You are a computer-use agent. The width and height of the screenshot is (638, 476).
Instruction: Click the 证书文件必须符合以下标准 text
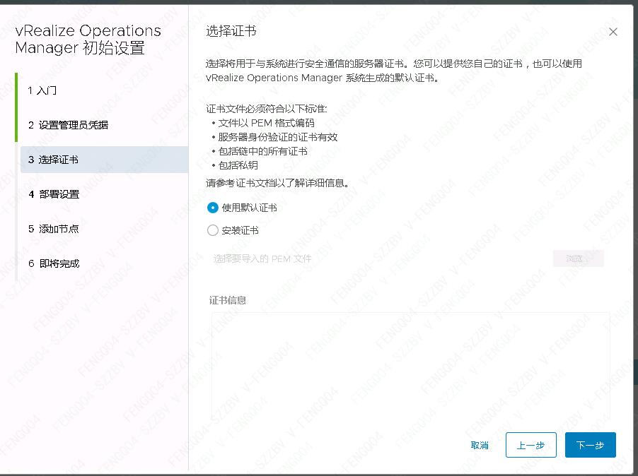pos(267,109)
